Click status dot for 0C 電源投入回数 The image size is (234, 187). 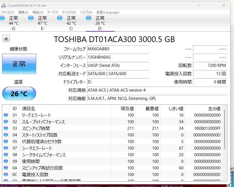(6, 174)
